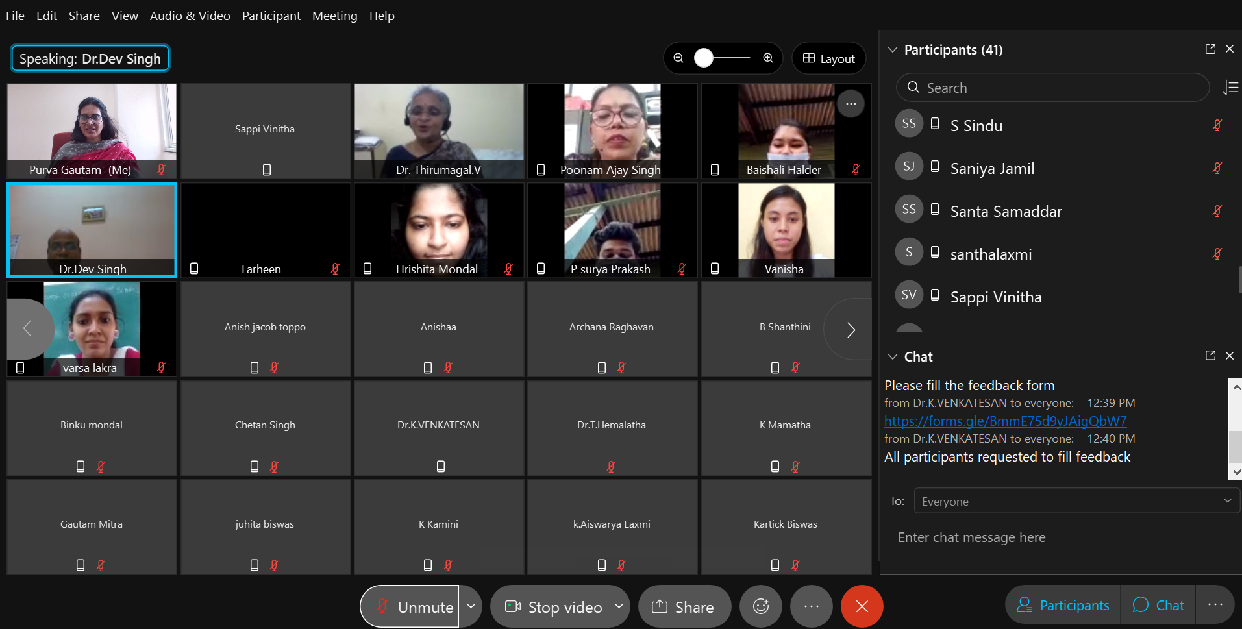Collapse the Participants panel chevron
This screenshot has height=629, width=1242.
[893, 50]
